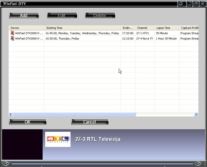Click the horizontal scrollbar thumb
The width and height of the screenshot is (207, 167).
tap(74, 114)
